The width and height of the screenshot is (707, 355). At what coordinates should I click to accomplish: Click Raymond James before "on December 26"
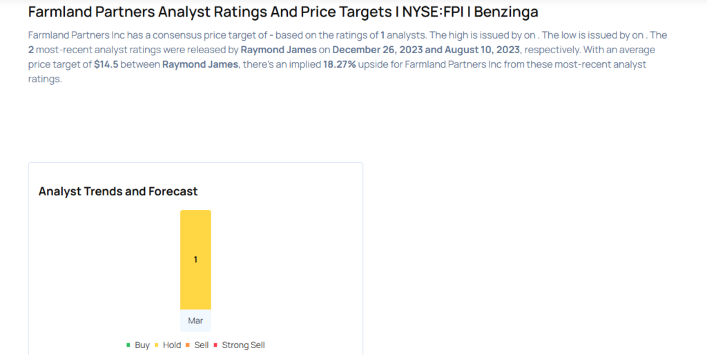click(278, 50)
